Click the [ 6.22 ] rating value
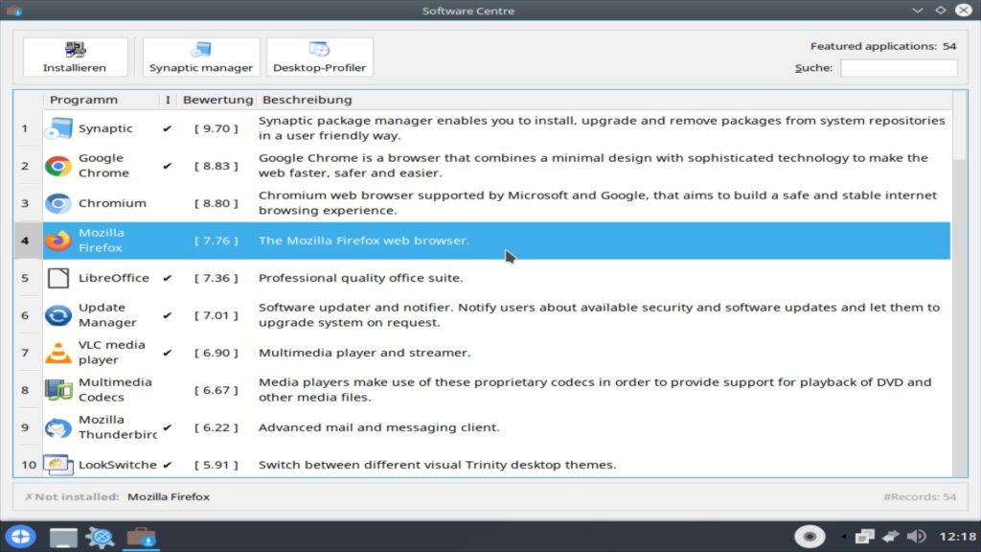Image resolution: width=981 pixels, height=552 pixels. tap(216, 427)
